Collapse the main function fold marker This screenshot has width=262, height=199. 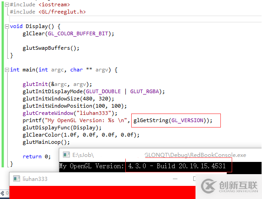[x=7, y=70]
